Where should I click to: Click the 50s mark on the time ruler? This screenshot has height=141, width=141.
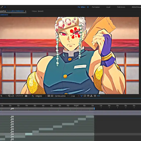60,105
